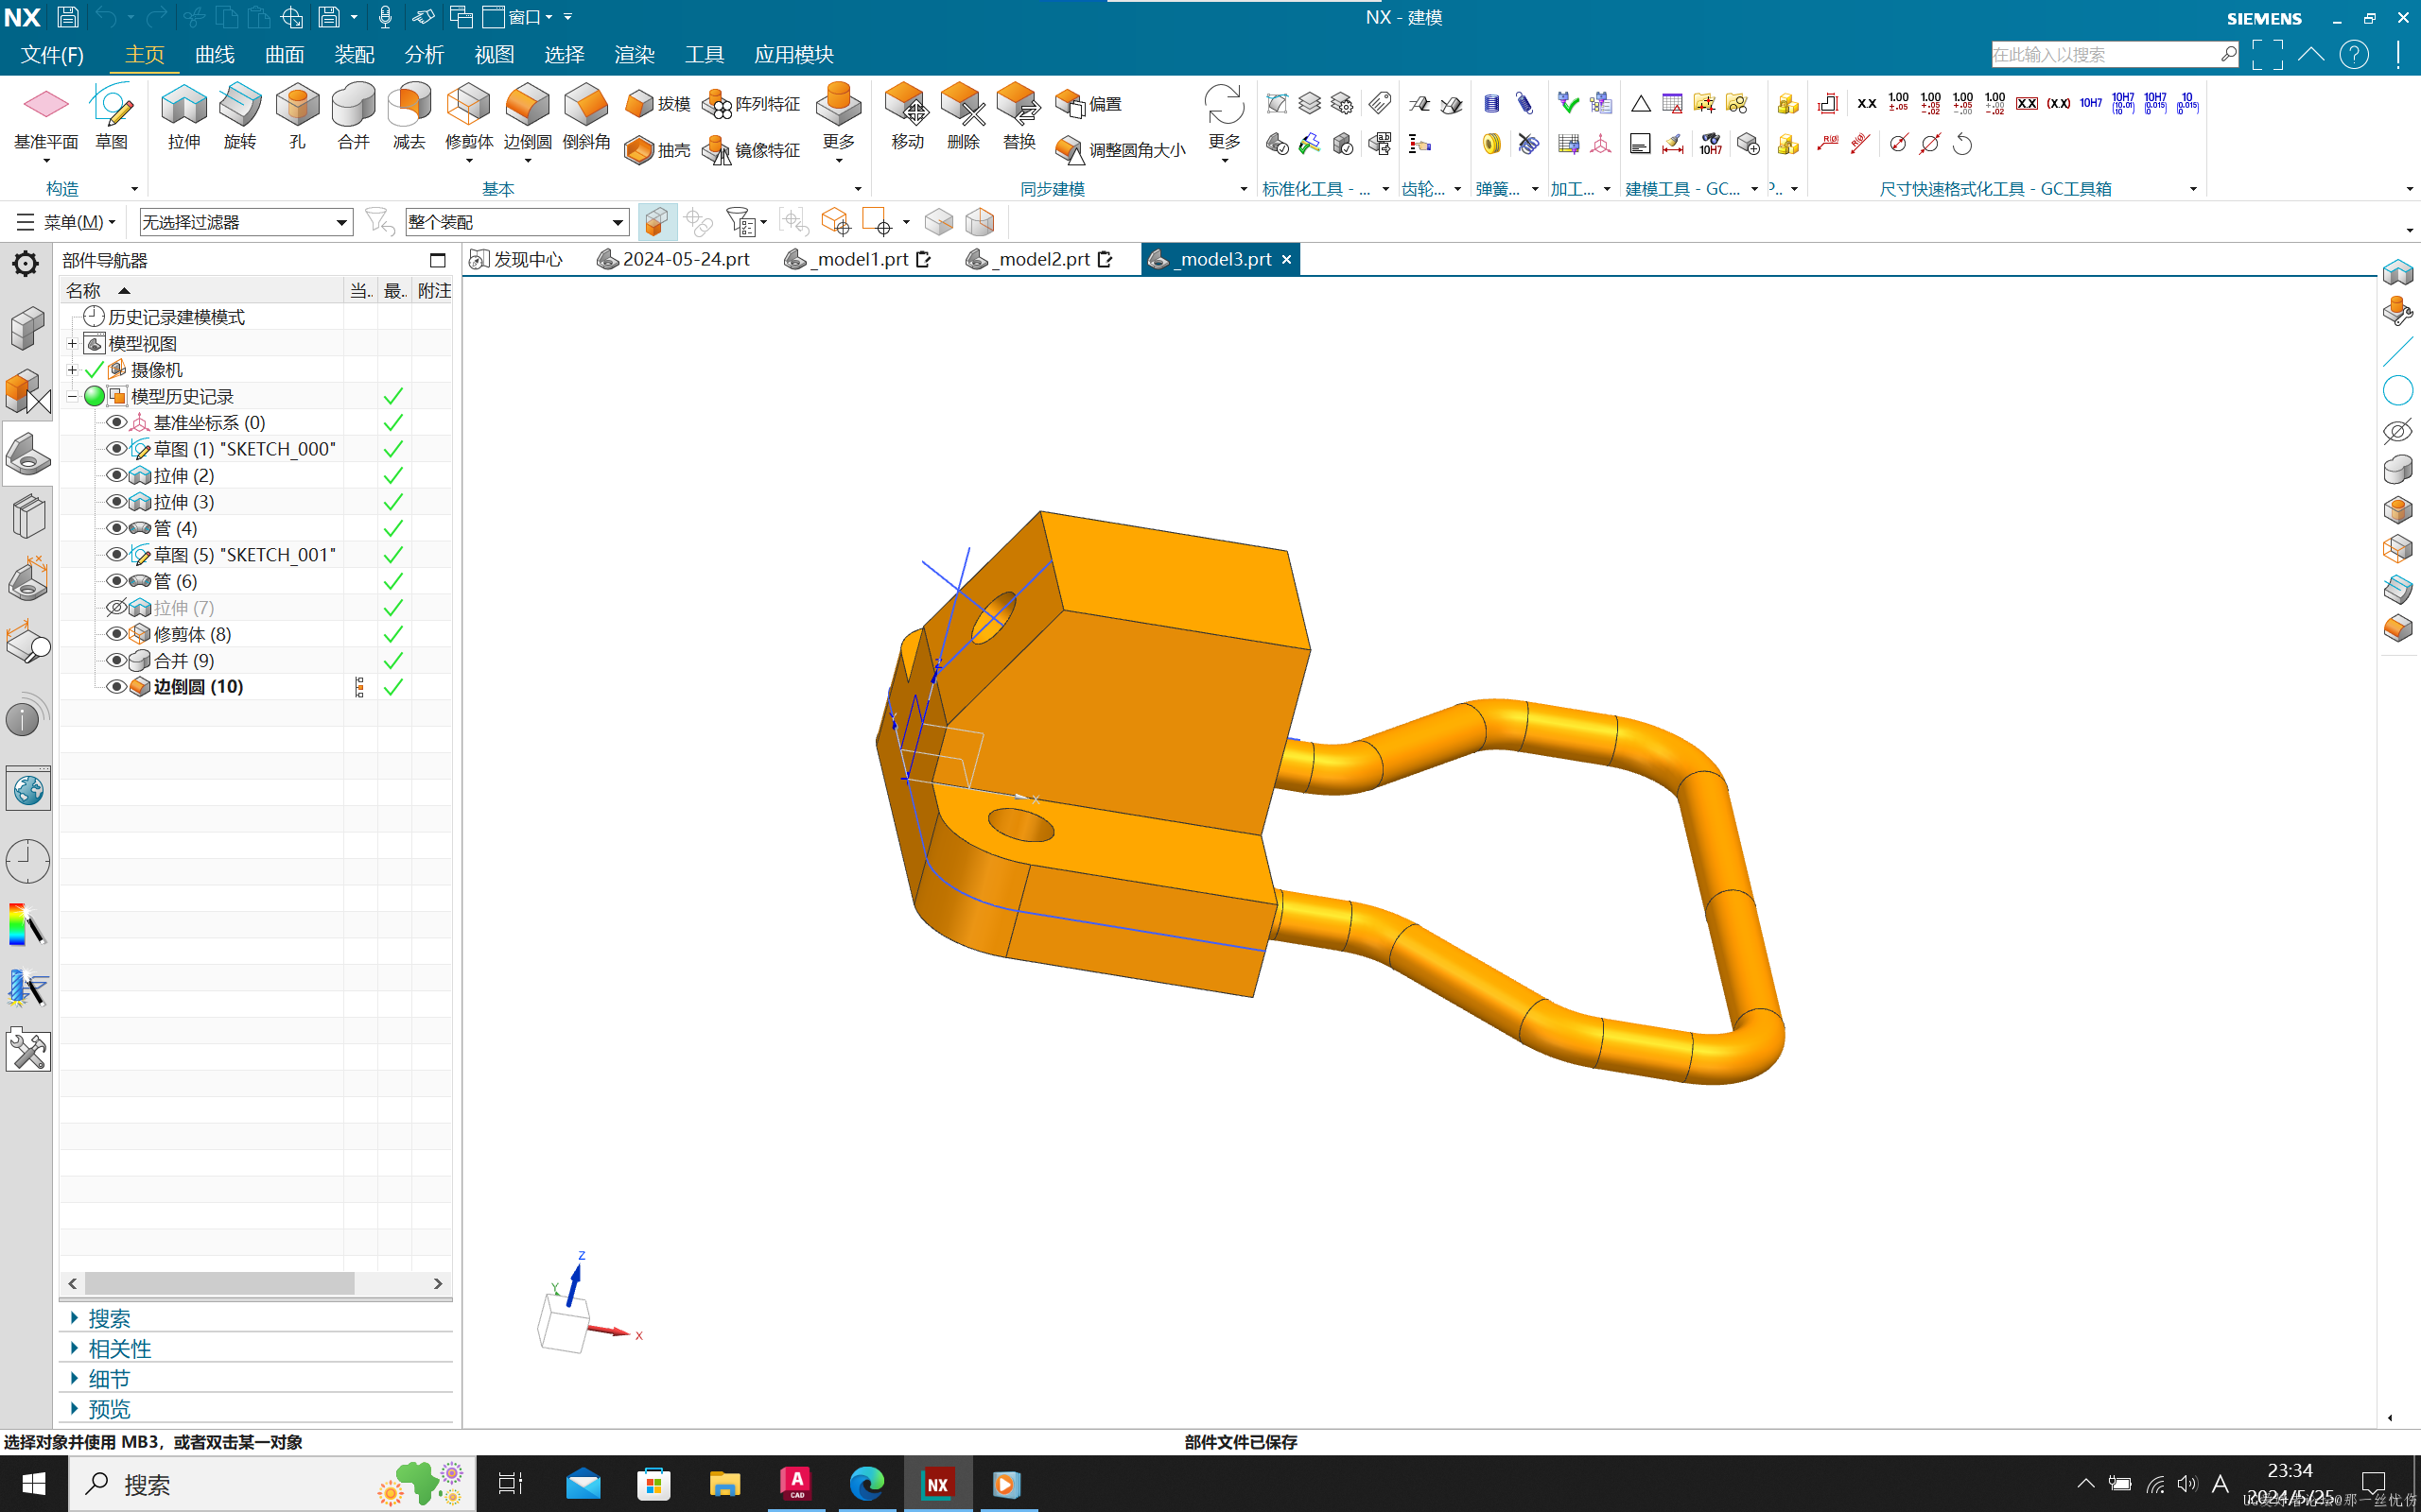2421x1512 pixels.
Task: Toggle 草图 (5) SKETCH_001 visibility
Action: tap(116, 555)
